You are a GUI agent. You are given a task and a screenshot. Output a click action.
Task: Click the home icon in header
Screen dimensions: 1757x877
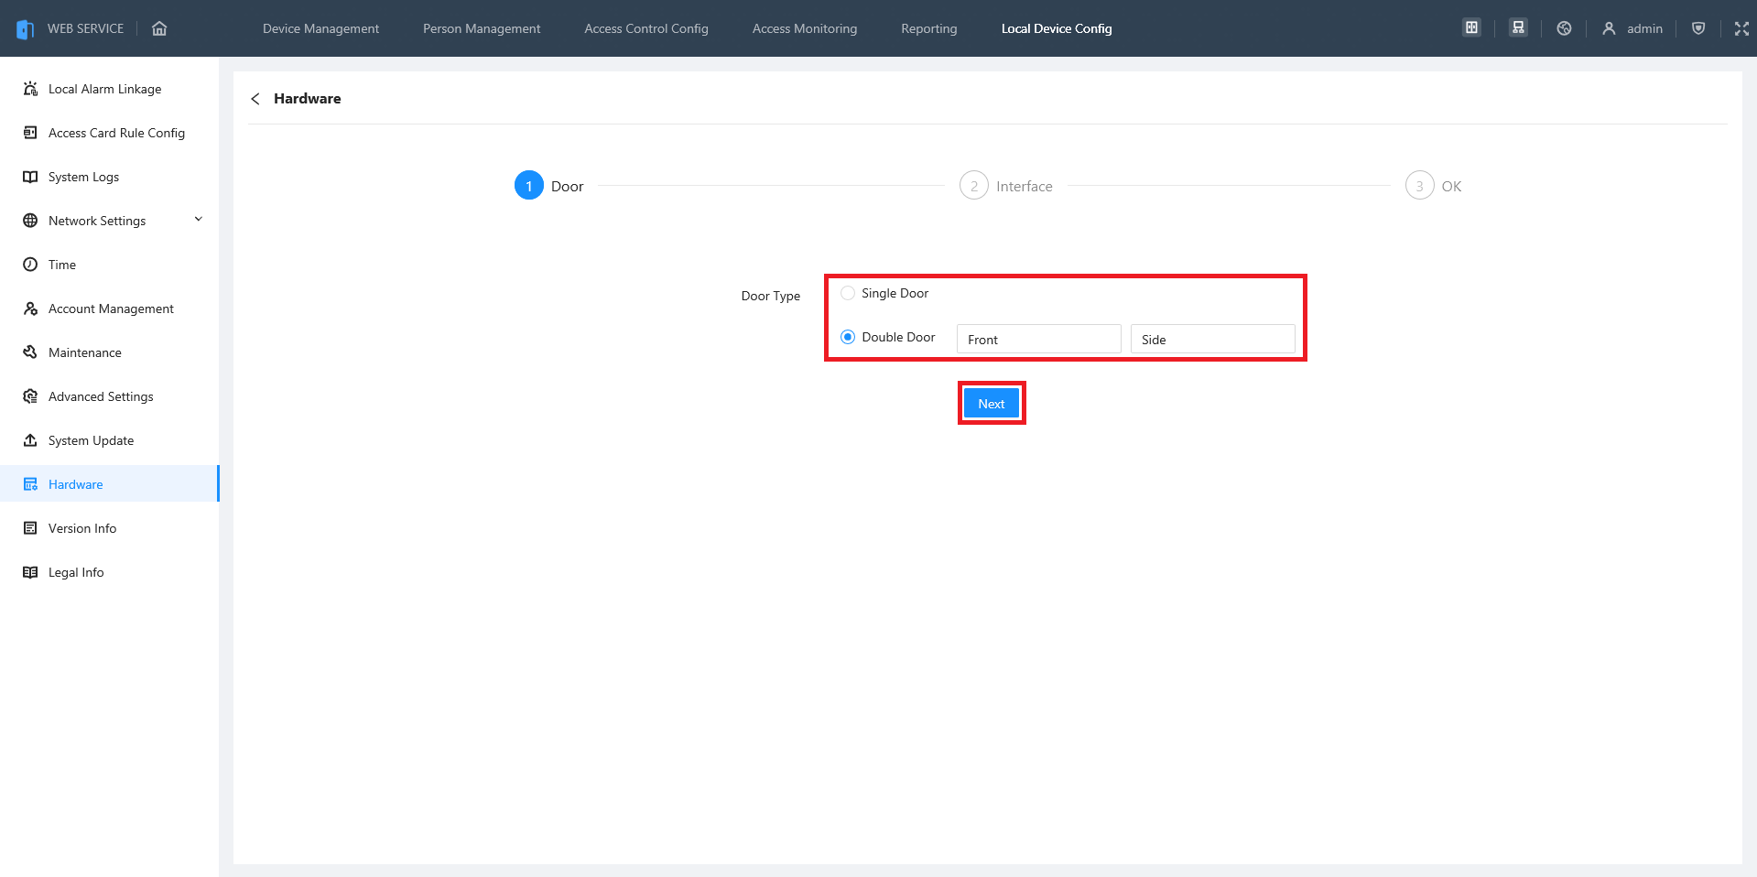coord(159,28)
